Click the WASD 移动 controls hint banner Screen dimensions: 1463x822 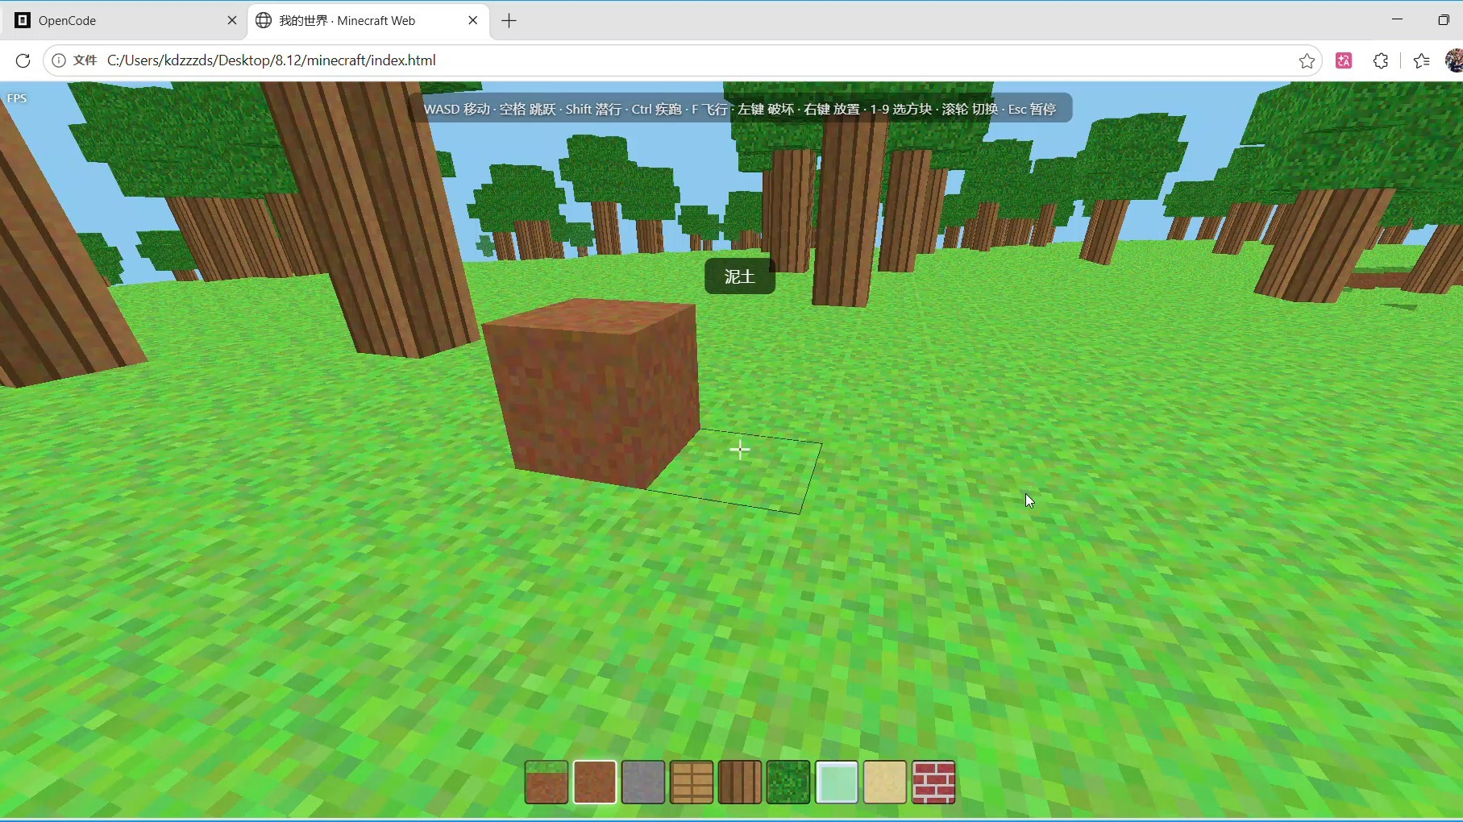(x=740, y=109)
